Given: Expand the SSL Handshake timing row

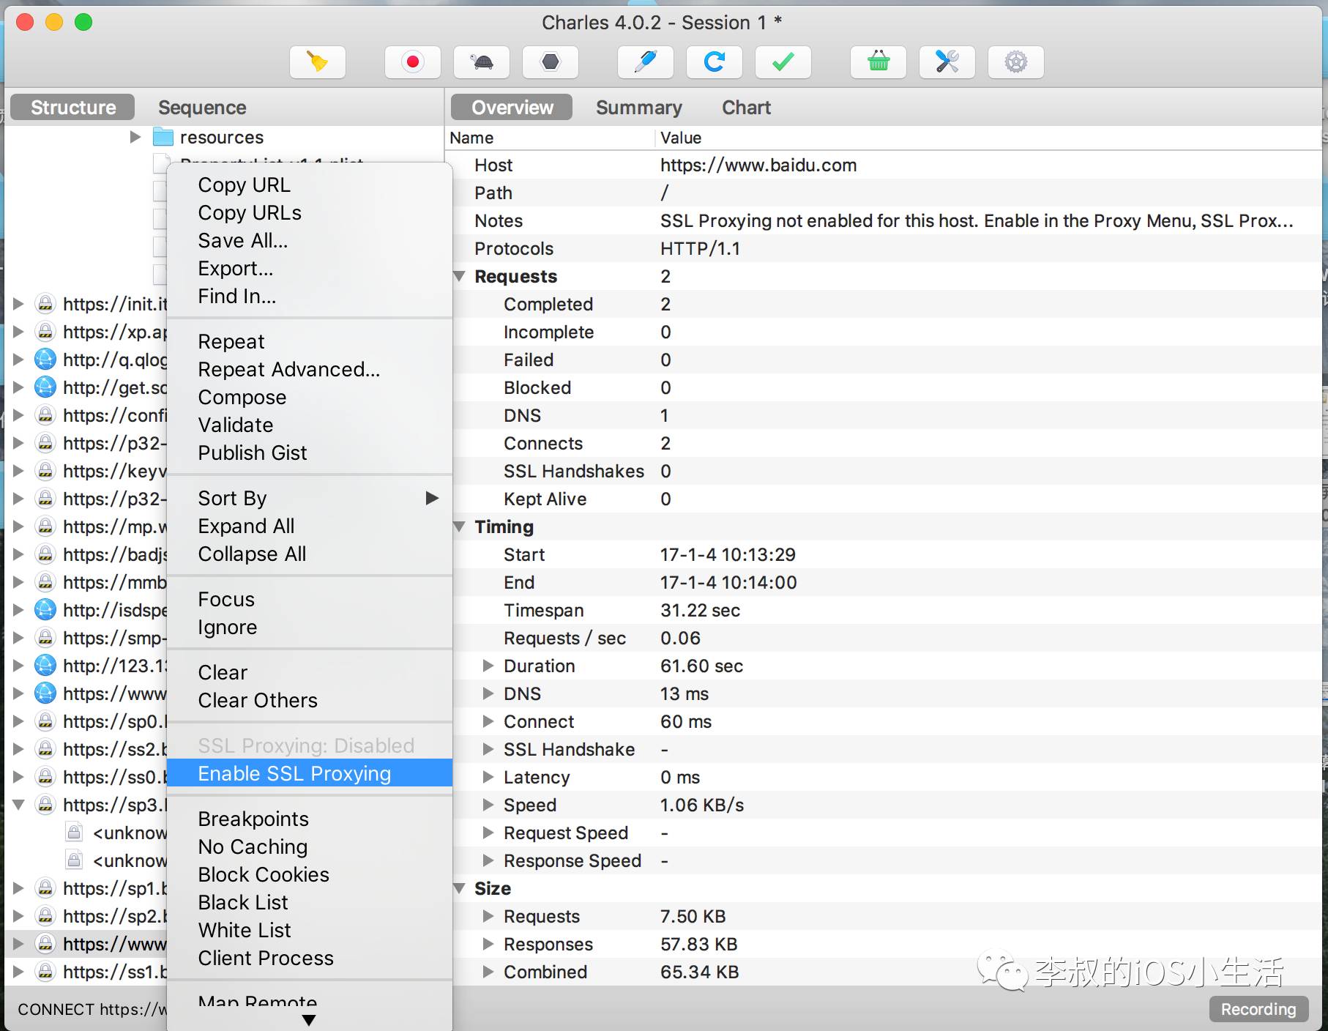Looking at the screenshot, I should pyautogui.click(x=488, y=749).
